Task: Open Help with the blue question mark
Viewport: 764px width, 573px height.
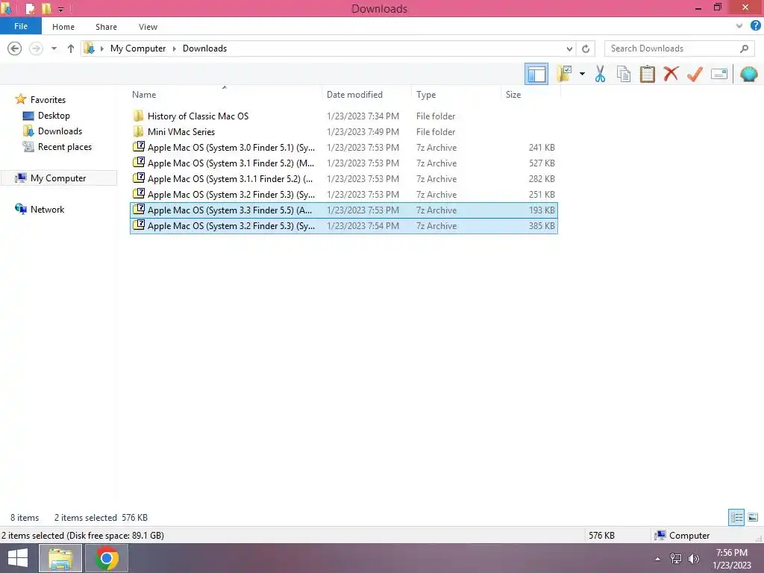Action: (755, 26)
